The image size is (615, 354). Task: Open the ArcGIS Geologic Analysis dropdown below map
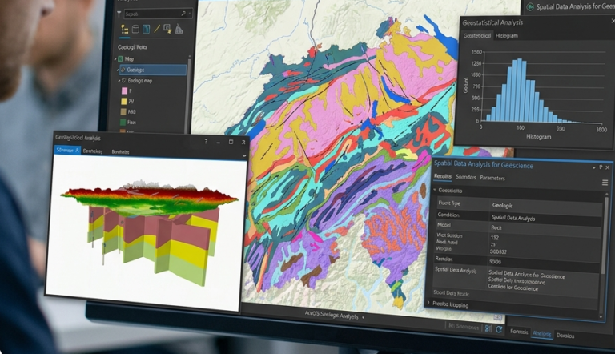point(364,316)
